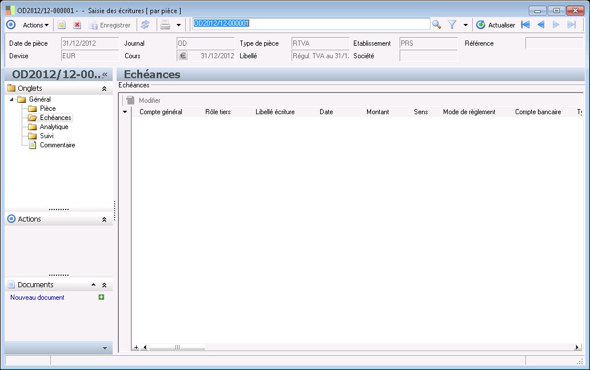The image size is (590, 370).
Task: Click the horizontal scrollbar right arrow
Action: pyautogui.click(x=577, y=348)
